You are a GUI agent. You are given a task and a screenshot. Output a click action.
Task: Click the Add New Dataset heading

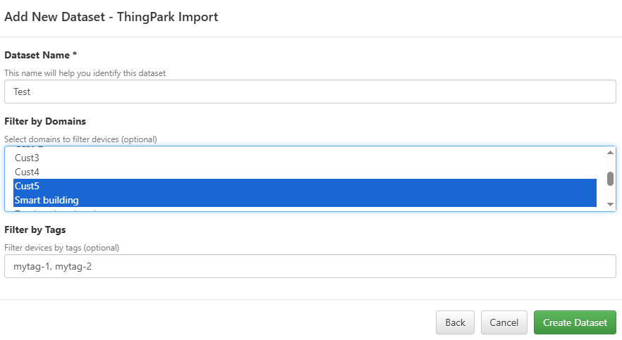coord(111,17)
